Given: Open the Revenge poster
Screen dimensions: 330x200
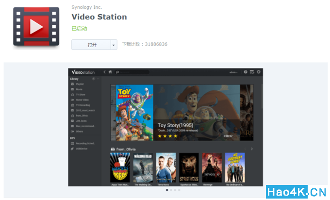Looking at the screenshot, I should click(x=212, y=167).
